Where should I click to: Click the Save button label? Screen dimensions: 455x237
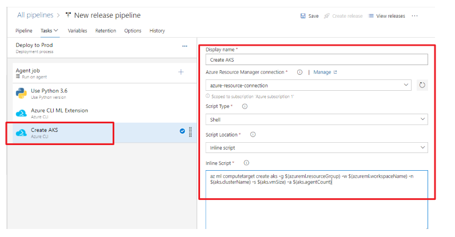(313, 16)
